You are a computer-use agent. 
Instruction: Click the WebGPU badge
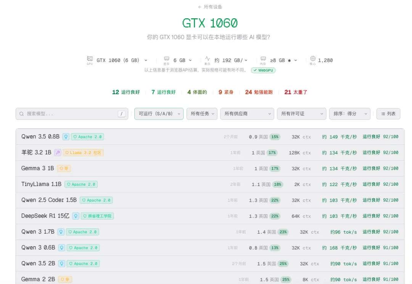(x=263, y=71)
